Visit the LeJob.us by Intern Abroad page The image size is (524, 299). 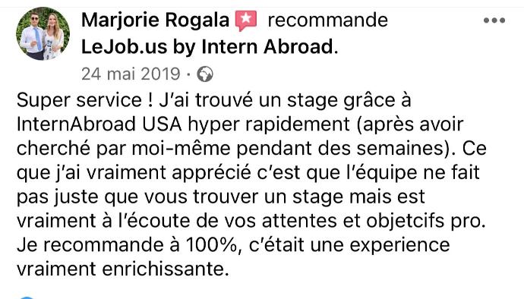207,46
